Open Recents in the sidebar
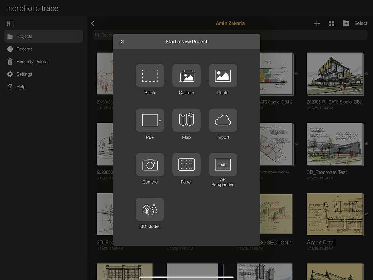The image size is (373, 280). coord(24,49)
